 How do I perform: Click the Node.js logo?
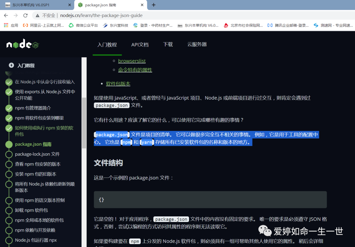(23, 44)
